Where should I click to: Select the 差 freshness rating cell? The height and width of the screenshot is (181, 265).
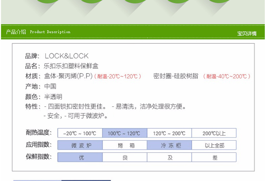[214, 157]
